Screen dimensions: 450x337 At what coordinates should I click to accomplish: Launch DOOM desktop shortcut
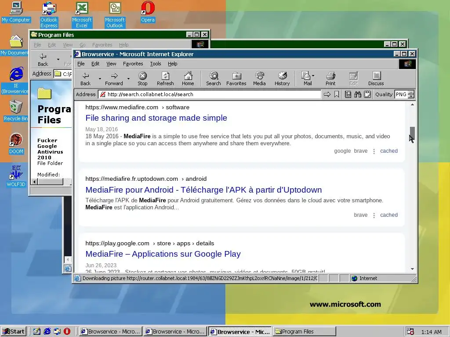16,144
